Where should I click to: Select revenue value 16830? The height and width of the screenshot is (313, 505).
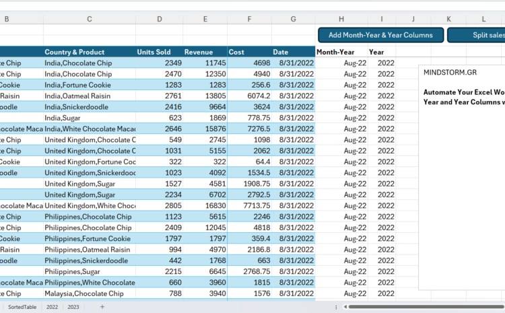[205, 205]
